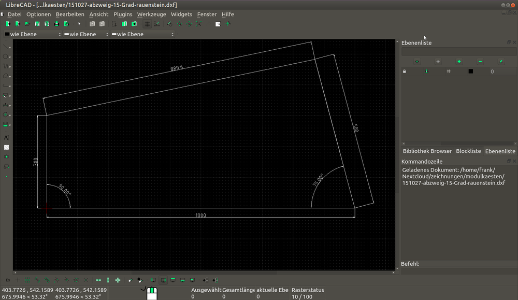The width and height of the screenshot is (518, 300).
Task: Switch to the Bibliothek Browser tab
Action: click(x=427, y=151)
